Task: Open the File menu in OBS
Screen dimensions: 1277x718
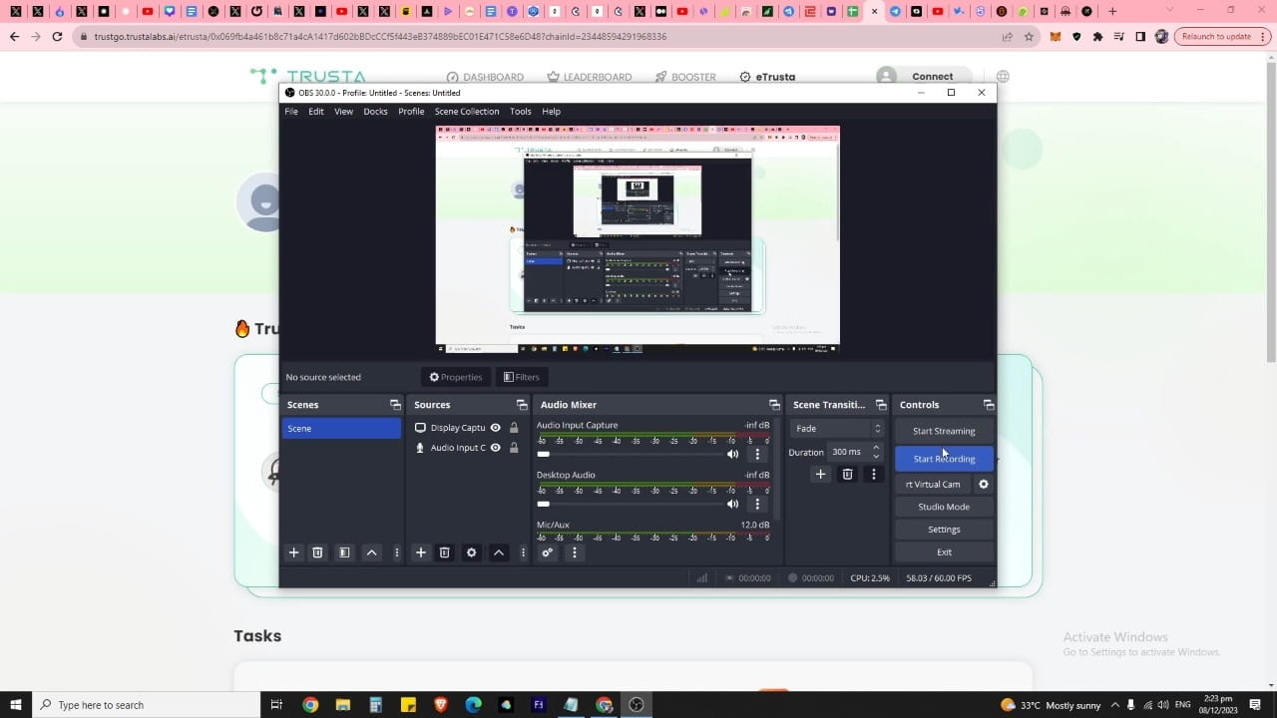Action: coord(291,112)
